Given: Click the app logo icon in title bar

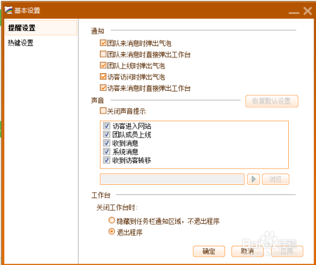Looking at the screenshot, I should point(9,10).
